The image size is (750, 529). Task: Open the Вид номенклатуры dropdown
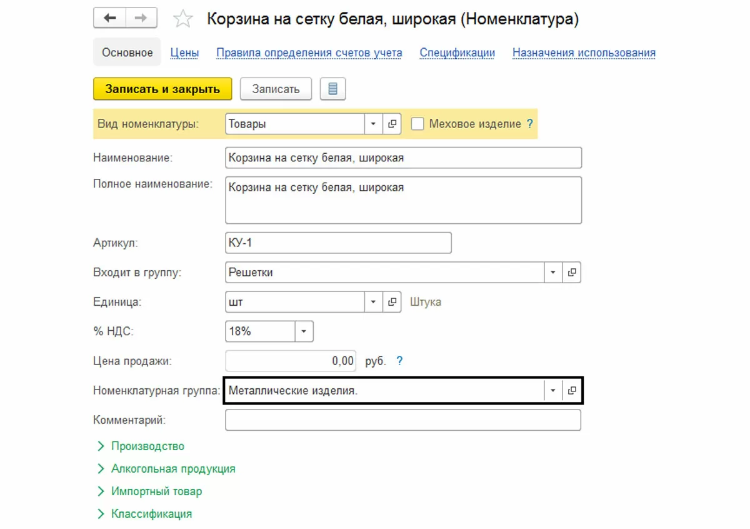[373, 124]
